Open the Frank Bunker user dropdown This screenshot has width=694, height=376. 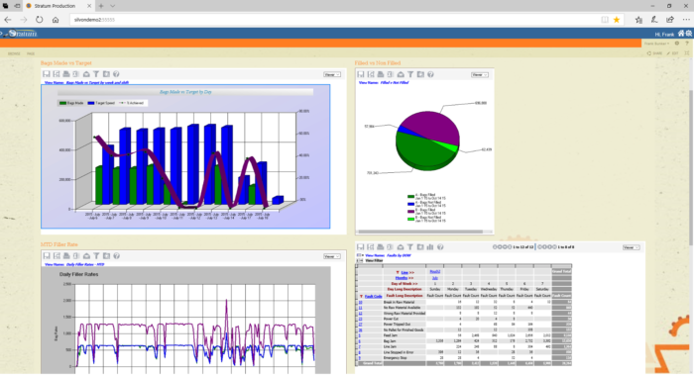pyautogui.click(x=656, y=44)
